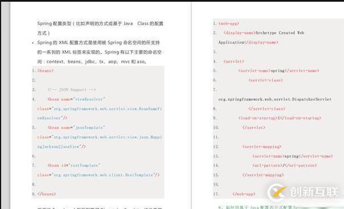Click the servlet-name spring line numbered 5

click(279, 71)
